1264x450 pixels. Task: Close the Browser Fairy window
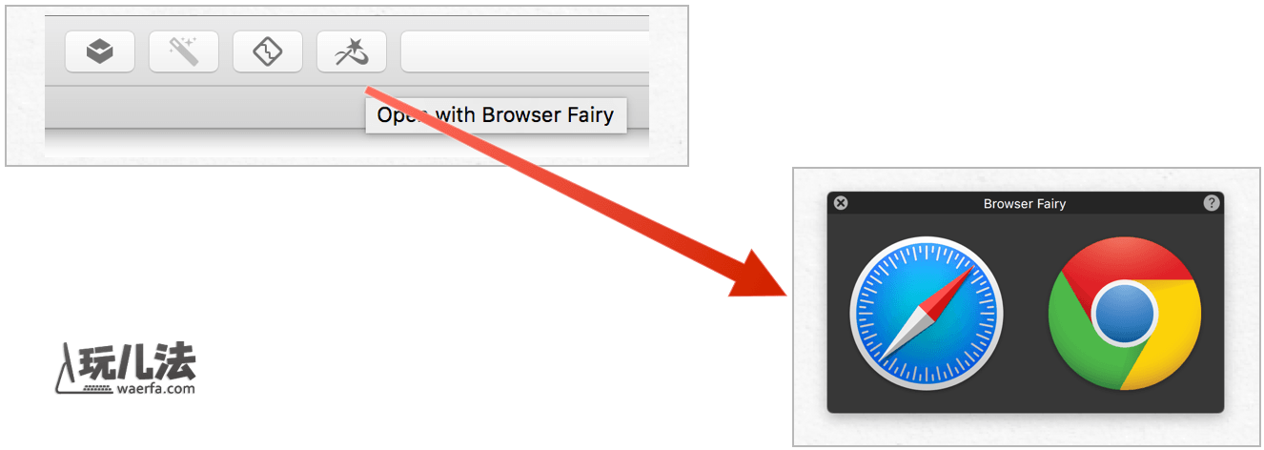click(x=841, y=203)
